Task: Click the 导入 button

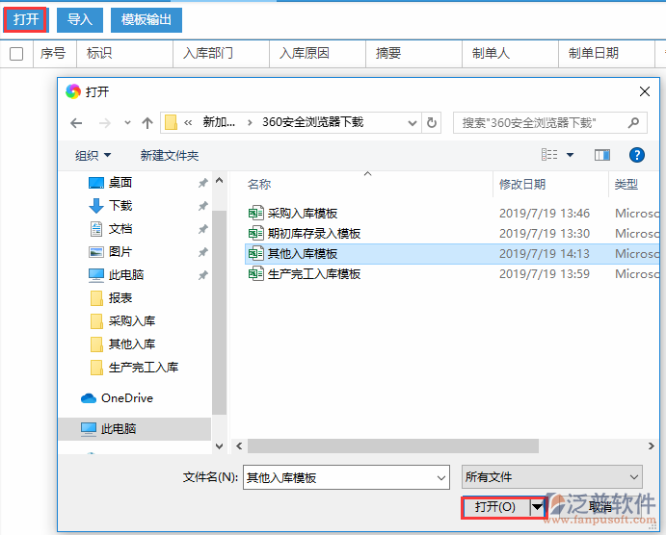Action: pyautogui.click(x=80, y=19)
